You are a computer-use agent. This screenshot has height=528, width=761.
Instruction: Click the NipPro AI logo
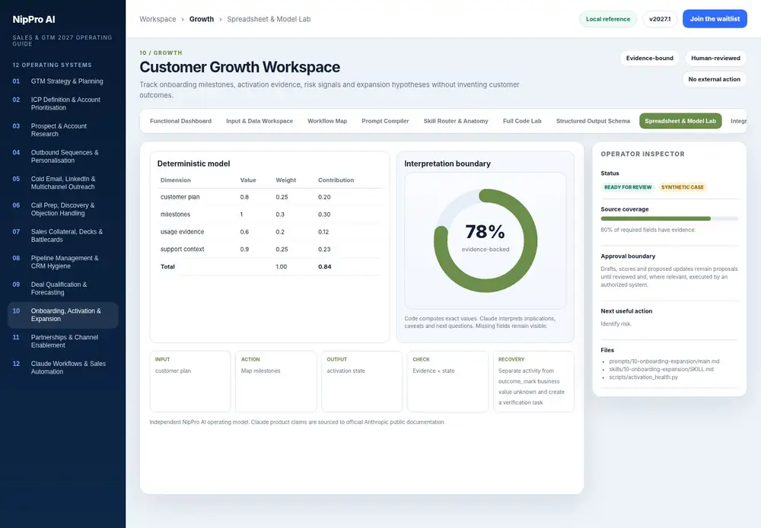point(33,20)
